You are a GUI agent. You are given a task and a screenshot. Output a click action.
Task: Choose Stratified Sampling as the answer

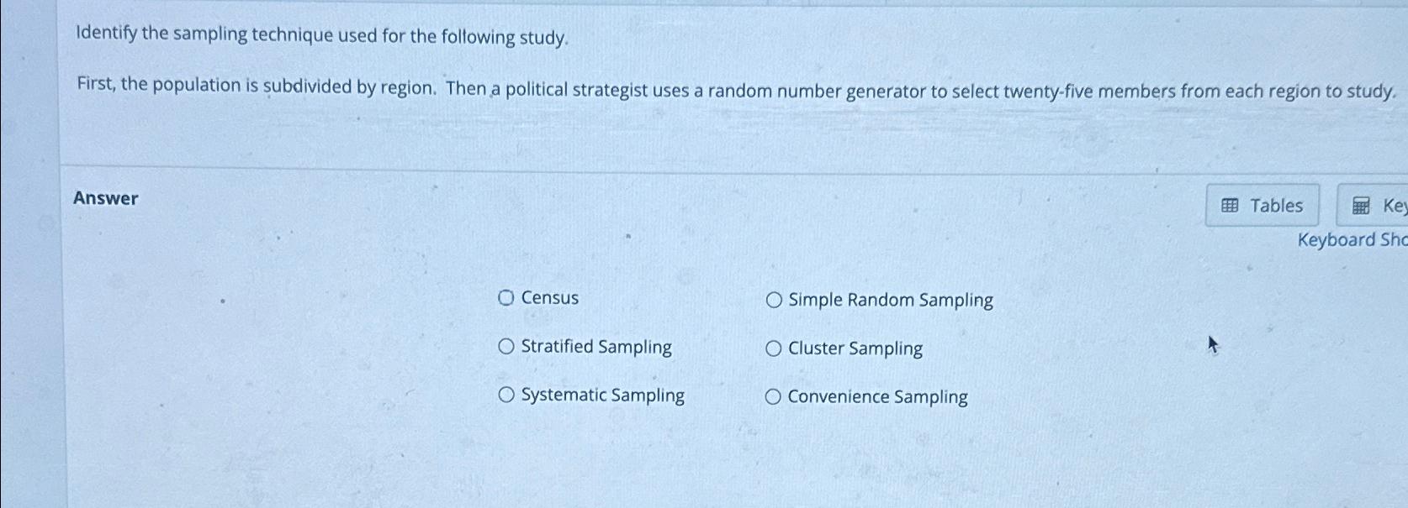(x=506, y=345)
